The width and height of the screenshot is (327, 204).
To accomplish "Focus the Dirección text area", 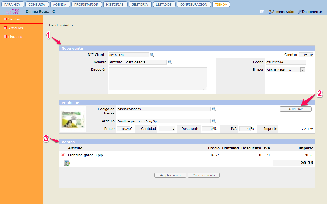I will click(158, 79).
